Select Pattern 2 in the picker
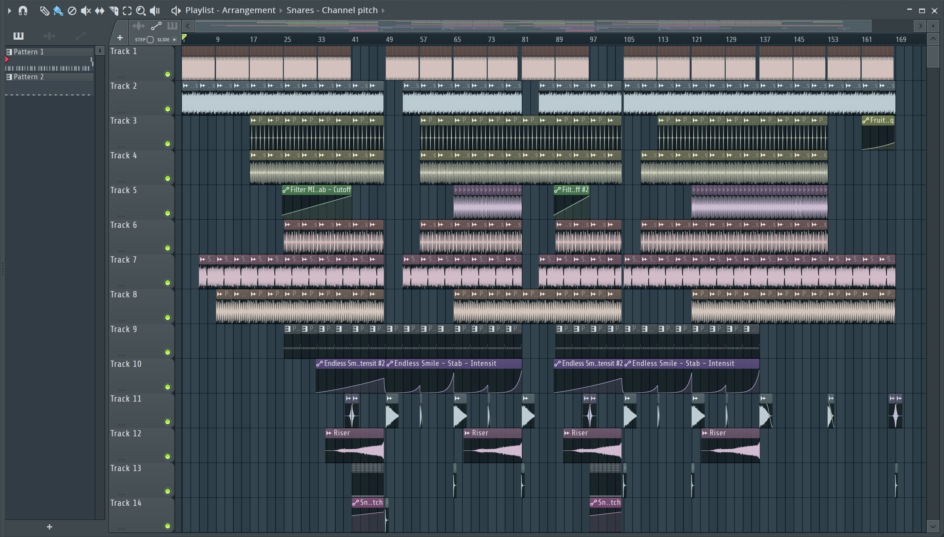 (x=49, y=77)
